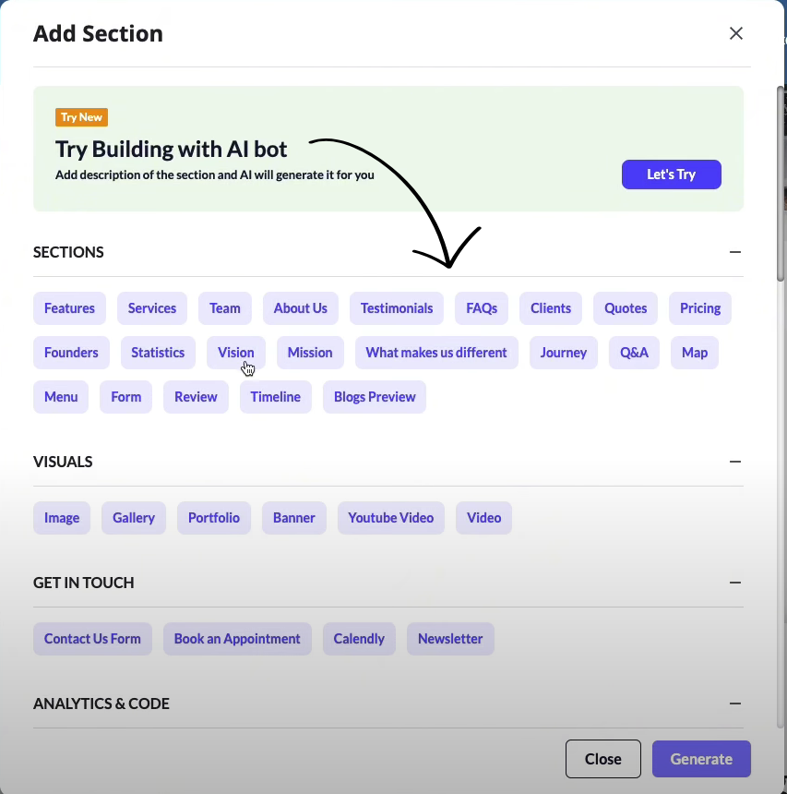
Task: Collapse the GET IN TOUCH group
Action: pos(734,583)
